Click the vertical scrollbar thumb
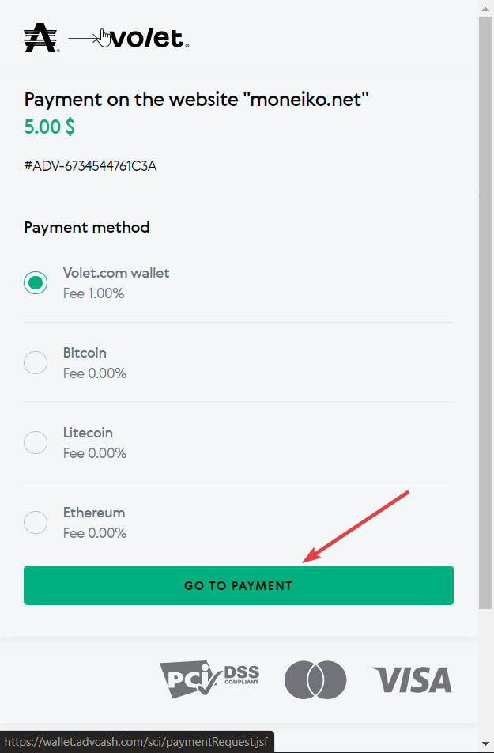494x753 pixels. tap(486, 313)
